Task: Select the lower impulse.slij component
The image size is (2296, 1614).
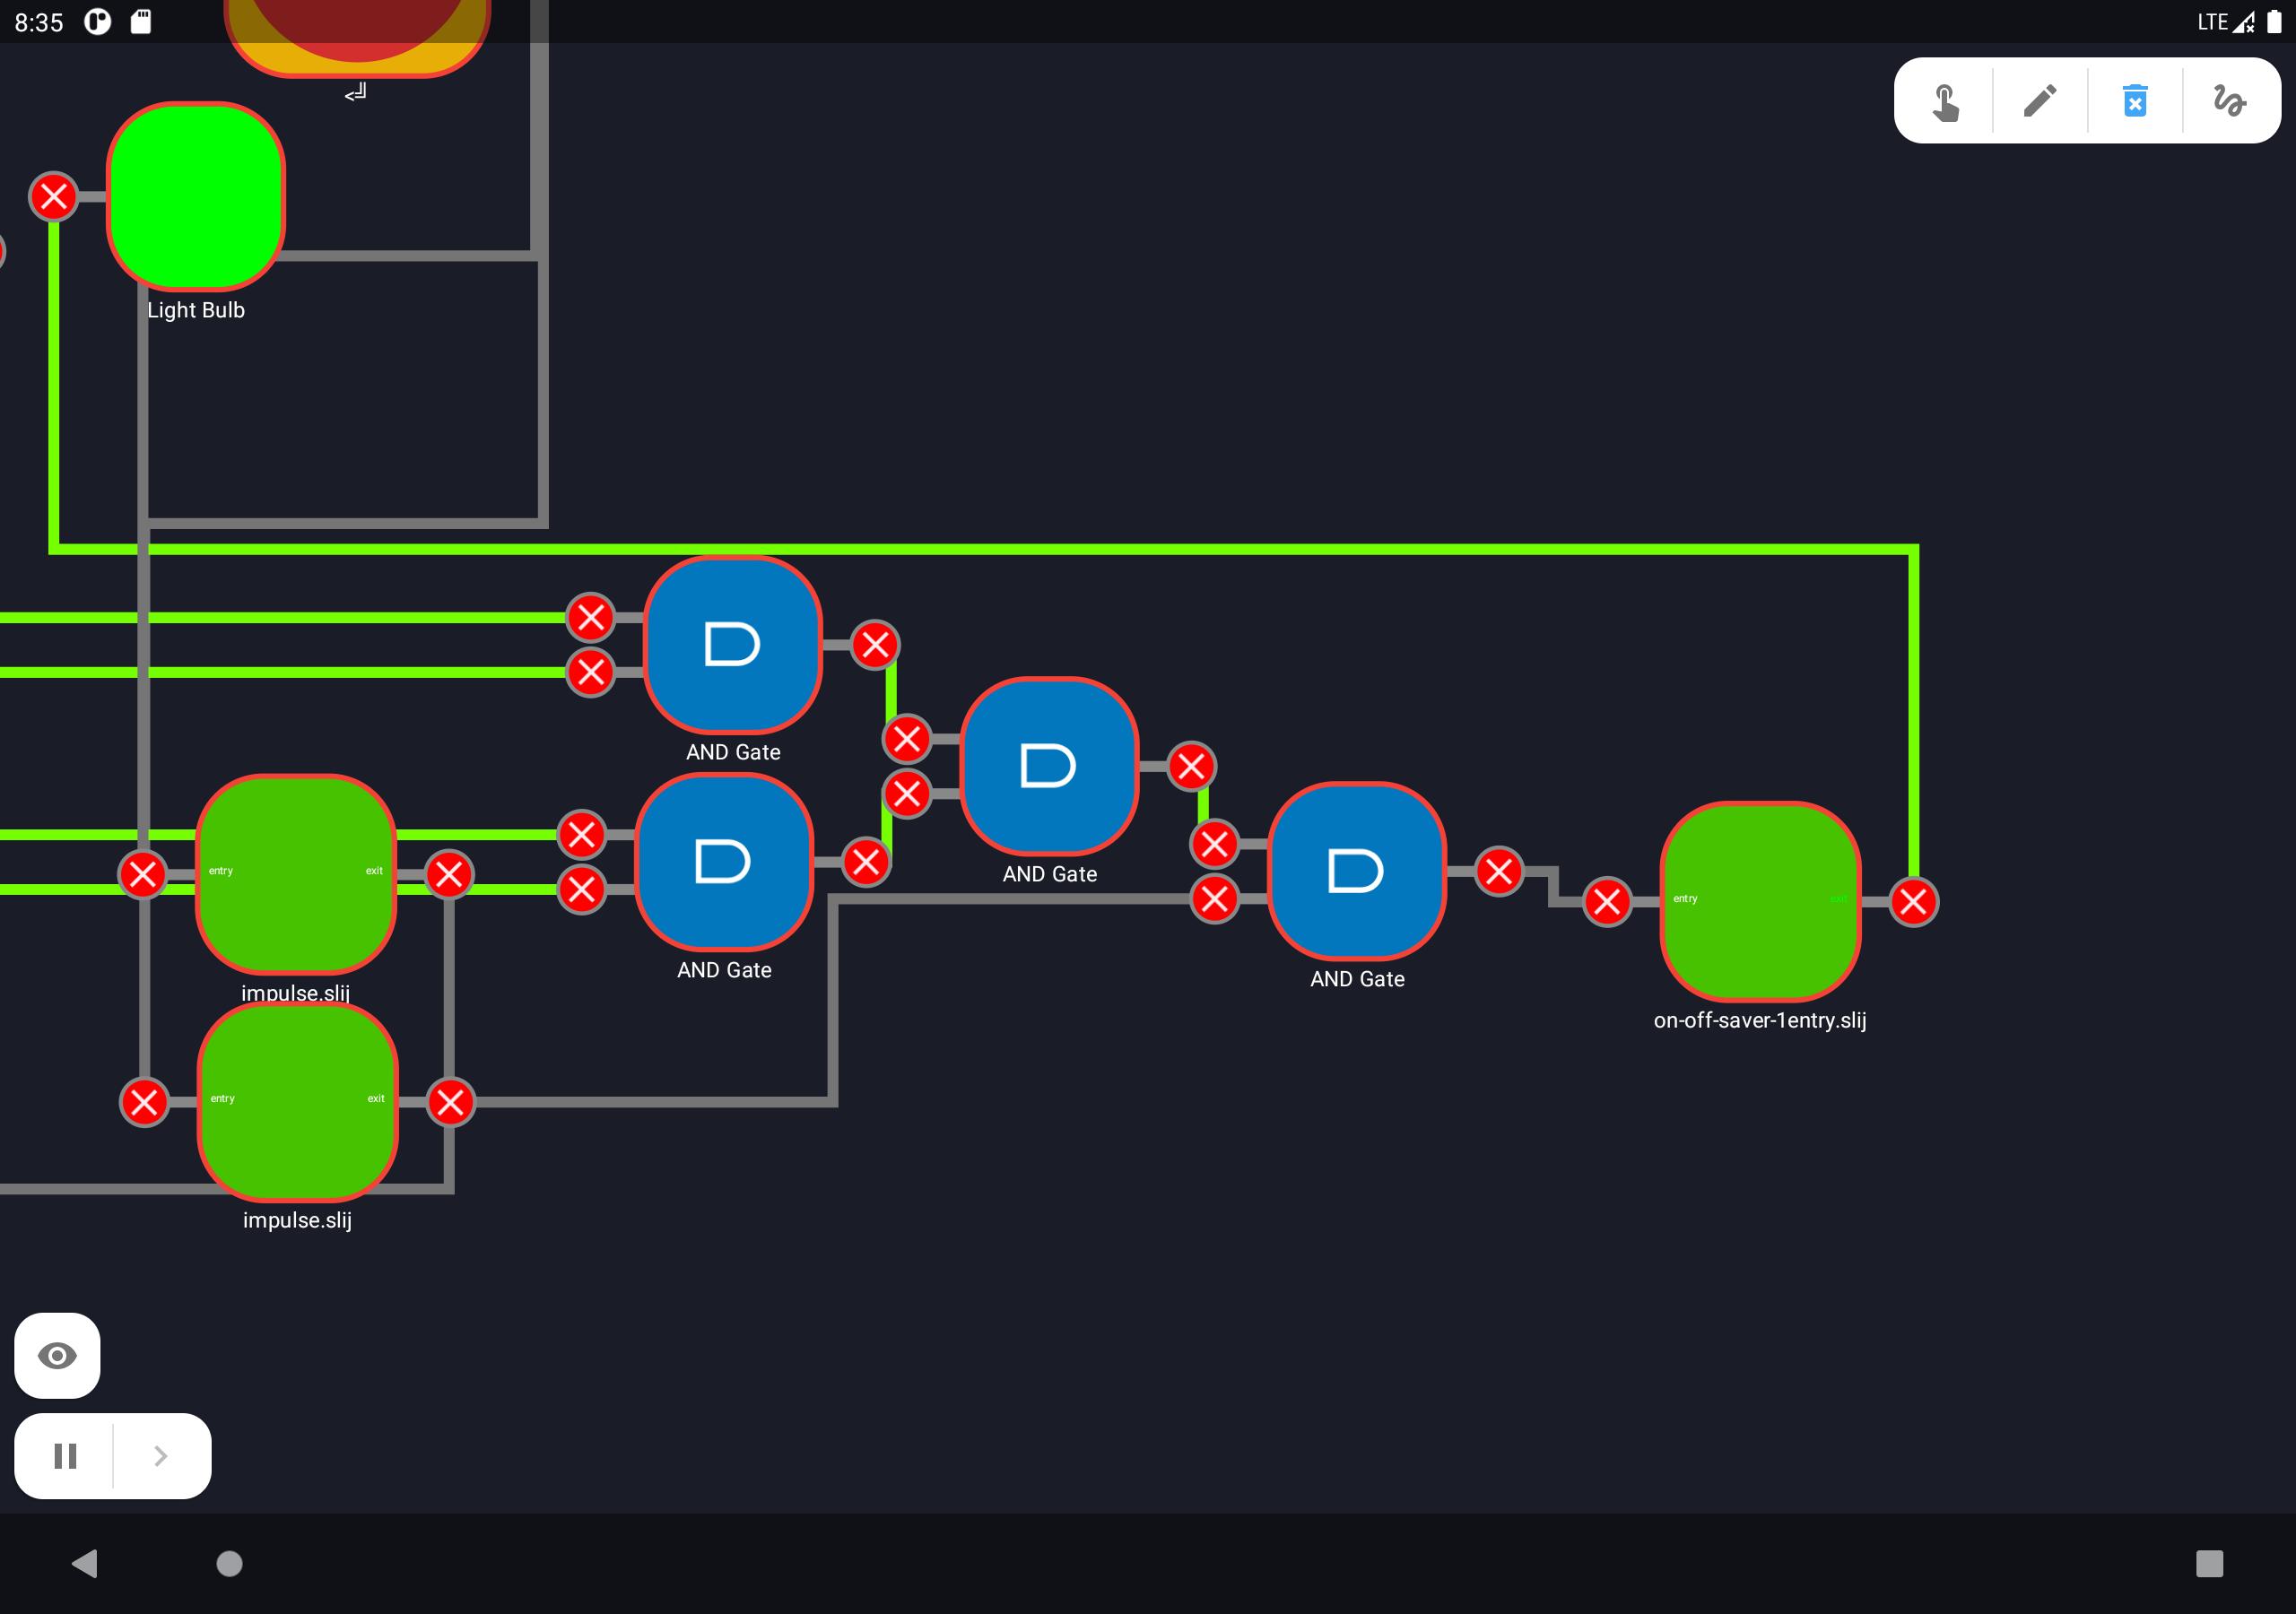Action: (298, 1102)
